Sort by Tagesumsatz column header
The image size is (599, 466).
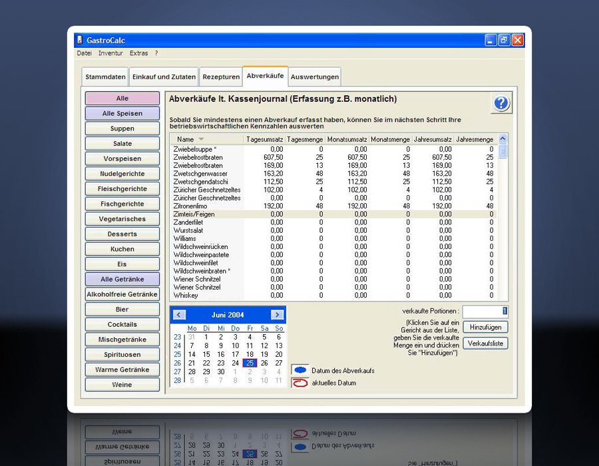pos(264,139)
